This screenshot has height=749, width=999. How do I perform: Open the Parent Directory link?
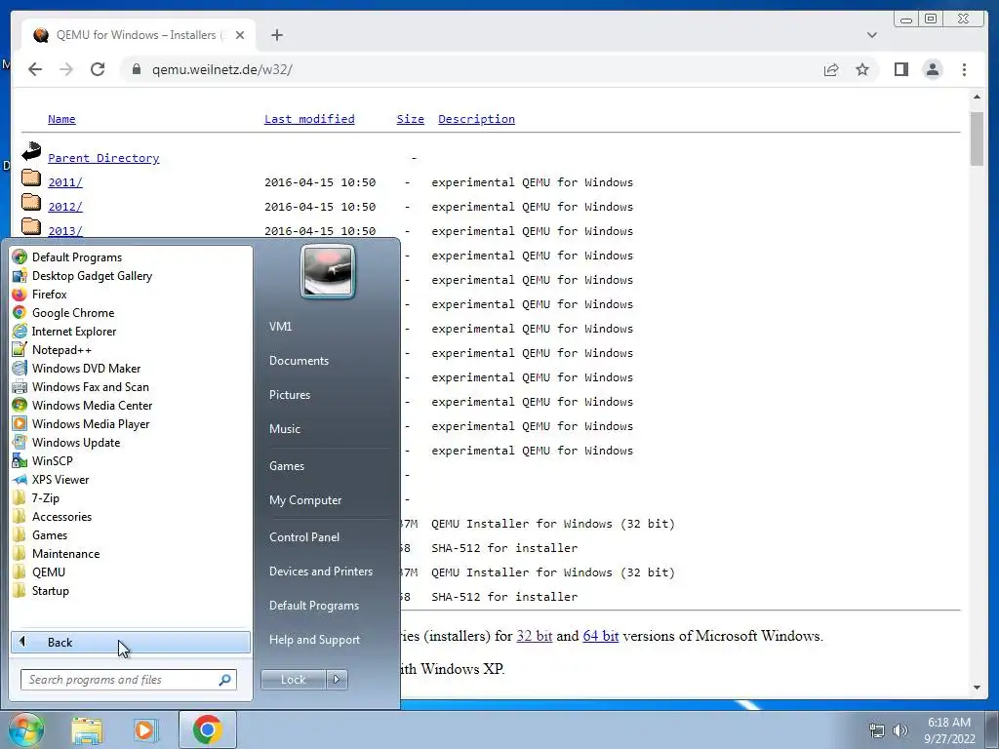point(103,158)
